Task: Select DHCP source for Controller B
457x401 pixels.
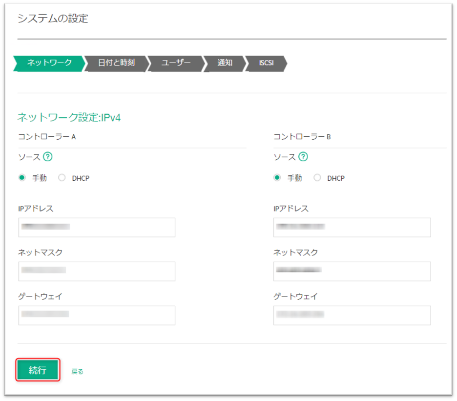Action: point(318,178)
